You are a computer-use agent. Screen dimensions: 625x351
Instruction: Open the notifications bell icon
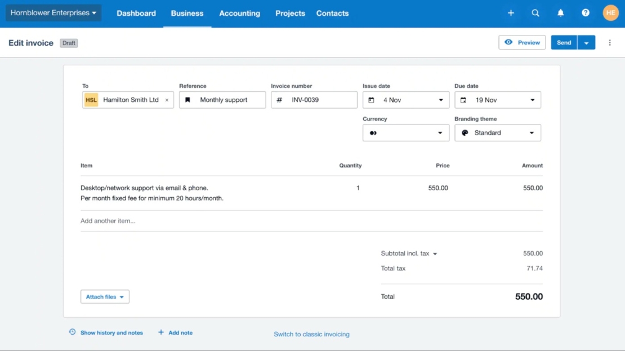pyautogui.click(x=560, y=12)
